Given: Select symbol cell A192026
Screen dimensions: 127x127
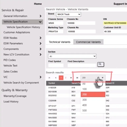Looking at the screenshot, I should coord(52,88).
